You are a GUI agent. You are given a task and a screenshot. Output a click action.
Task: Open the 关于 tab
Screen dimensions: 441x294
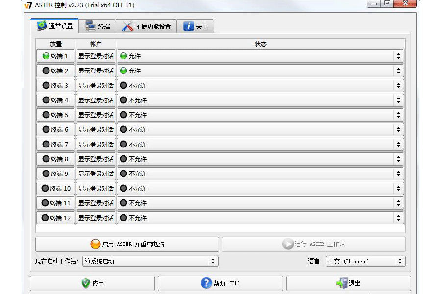click(196, 26)
